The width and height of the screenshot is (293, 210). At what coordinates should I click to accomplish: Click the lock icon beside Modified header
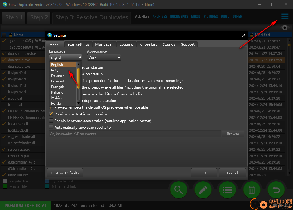click(252, 35)
